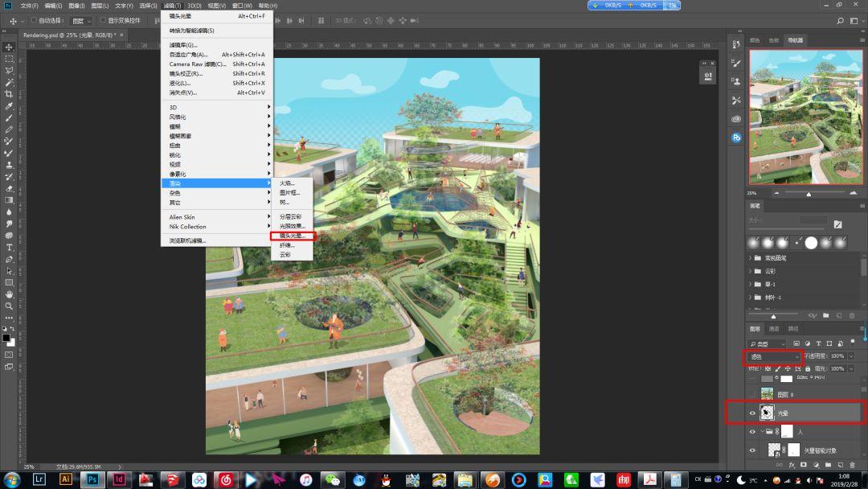The image size is (868, 489).
Task: Enable the 显示变换控件 checkbox
Action: click(102, 20)
